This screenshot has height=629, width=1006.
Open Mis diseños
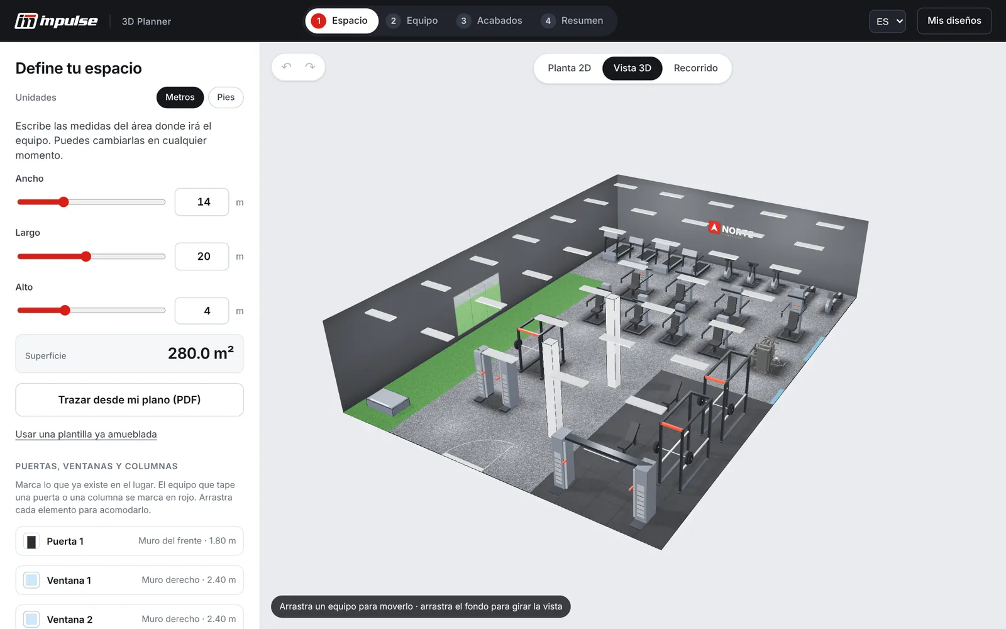(954, 21)
